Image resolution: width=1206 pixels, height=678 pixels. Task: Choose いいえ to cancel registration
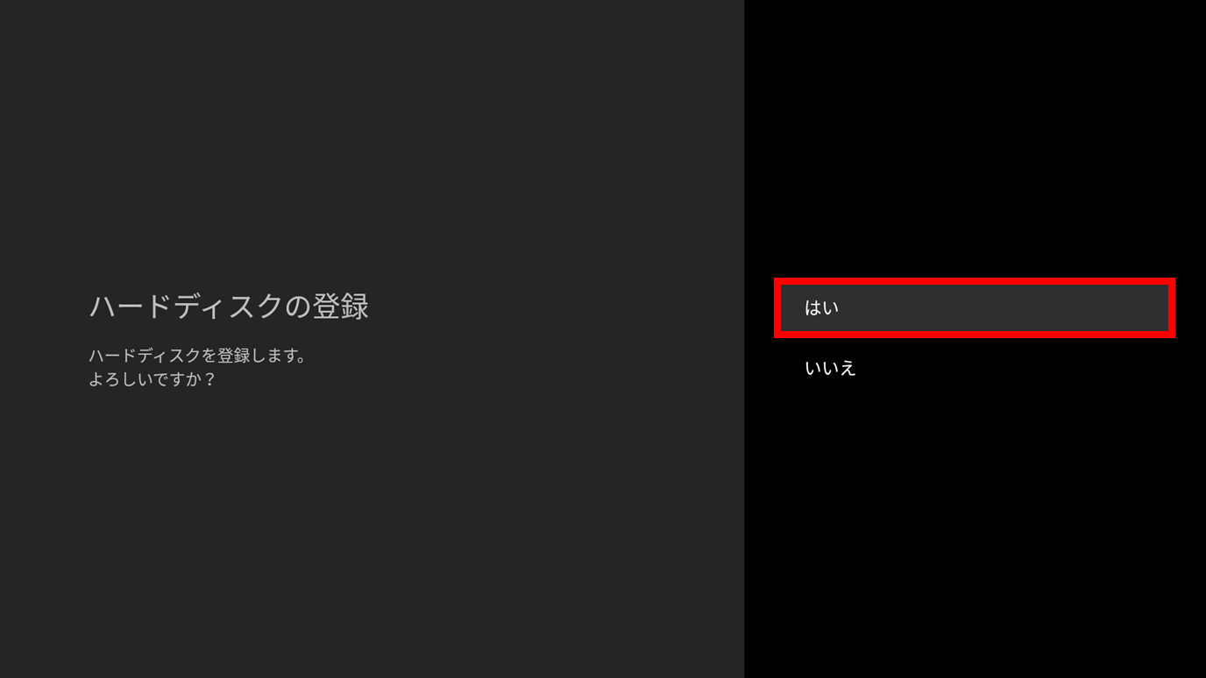(x=975, y=368)
